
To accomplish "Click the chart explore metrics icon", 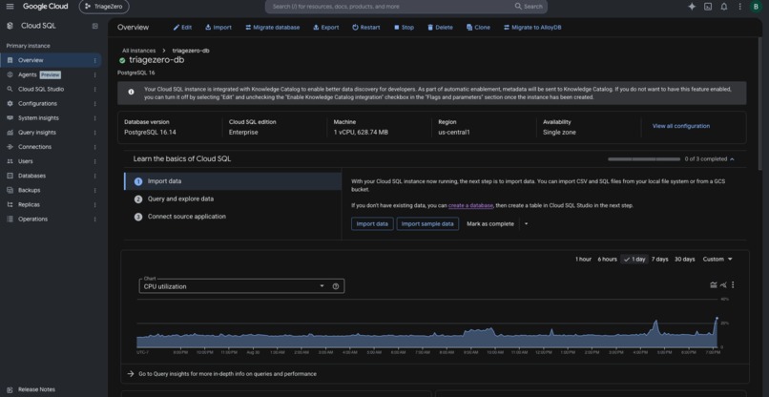I will pyautogui.click(x=723, y=284).
